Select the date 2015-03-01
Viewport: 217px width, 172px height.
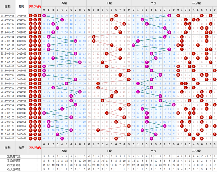pos(7,130)
